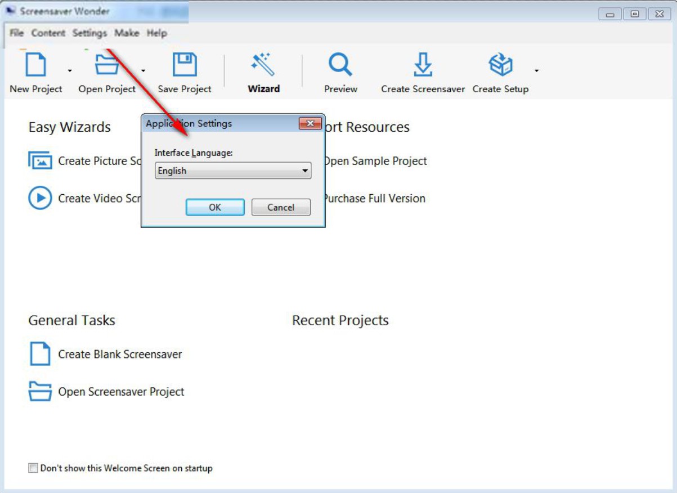Expand the Interface Language dropdown
677x493 pixels.
coord(233,171)
